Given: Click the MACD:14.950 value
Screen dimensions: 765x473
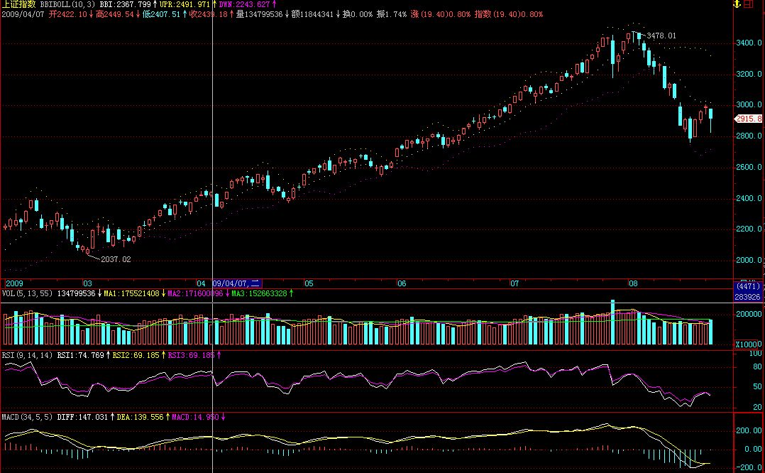Looking at the screenshot, I should tap(195, 418).
